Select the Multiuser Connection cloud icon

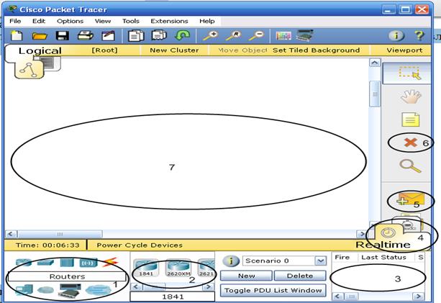[x=98, y=290]
